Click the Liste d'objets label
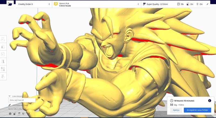 tap(17, 96)
